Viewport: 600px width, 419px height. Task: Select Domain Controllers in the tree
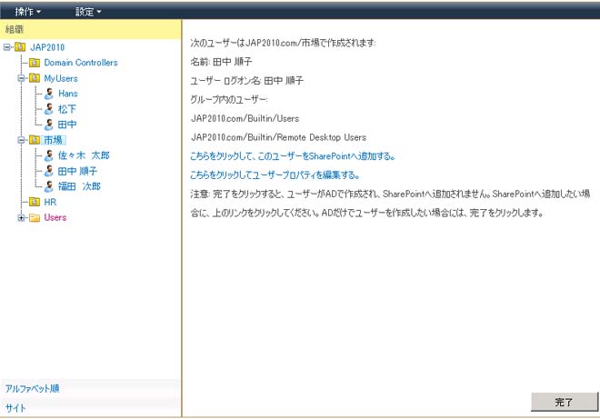tap(81, 63)
